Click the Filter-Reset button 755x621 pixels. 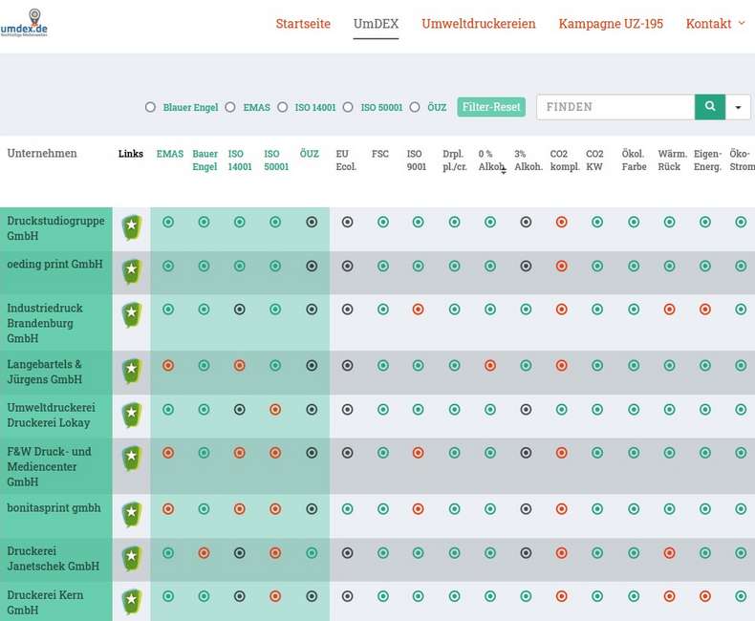click(x=491, y=107)
